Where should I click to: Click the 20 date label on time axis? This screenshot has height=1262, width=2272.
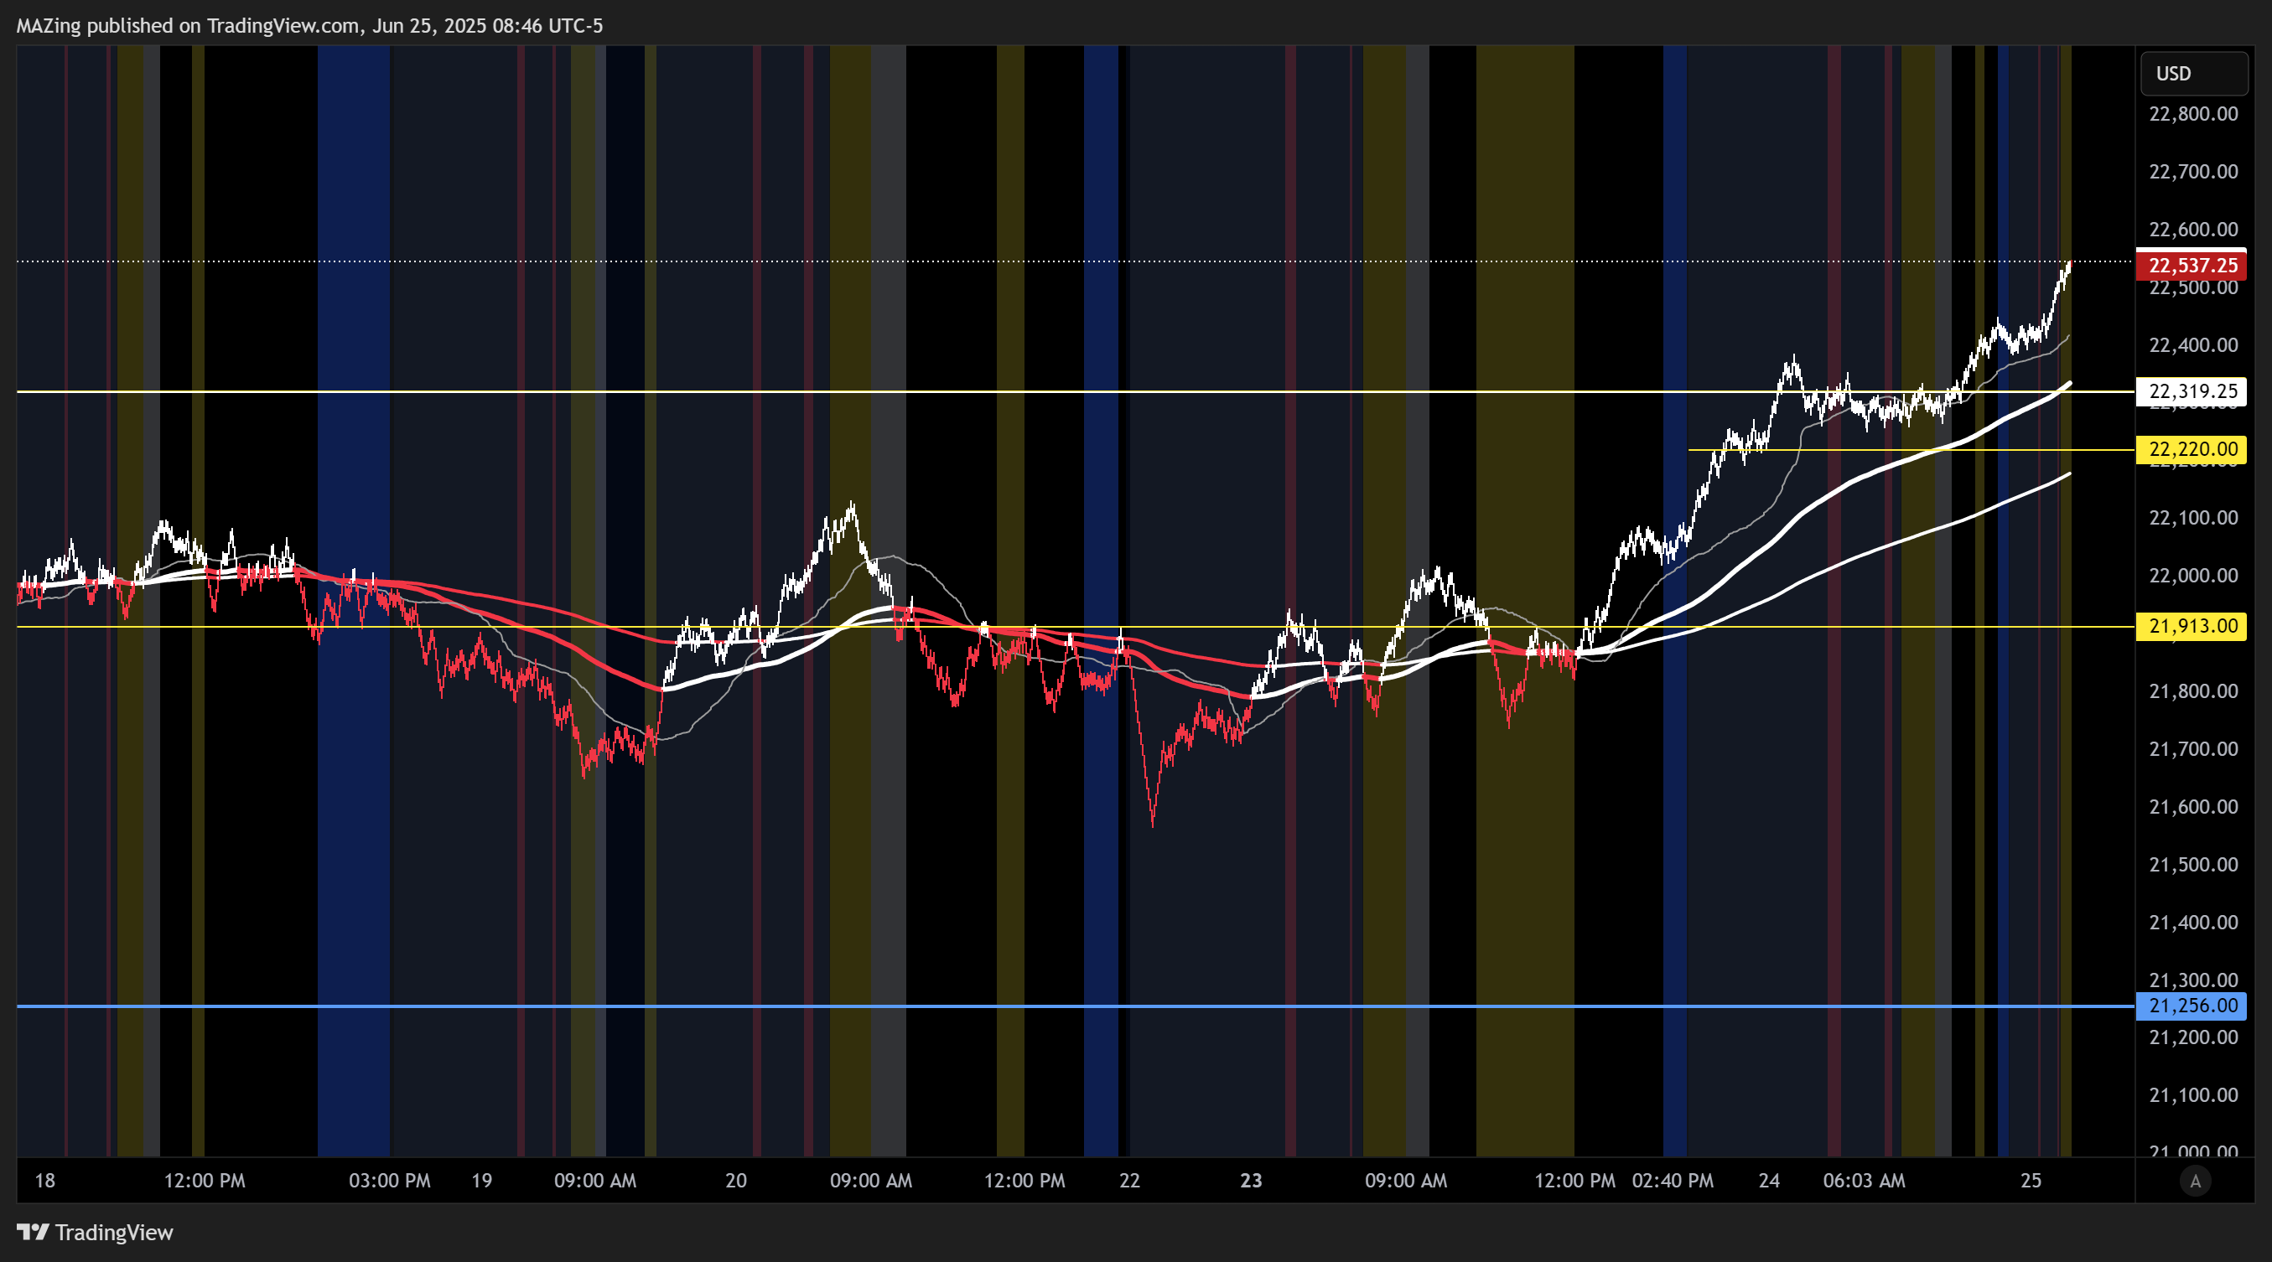735,1181
